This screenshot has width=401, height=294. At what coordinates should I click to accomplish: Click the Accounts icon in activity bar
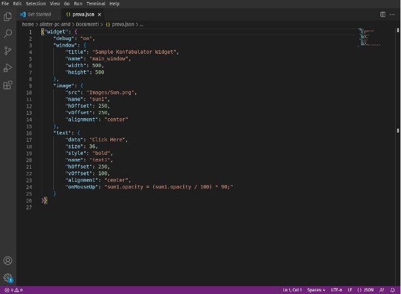tap(8, 261)
